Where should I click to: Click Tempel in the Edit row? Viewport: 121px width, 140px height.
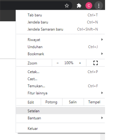click(94, 102)
